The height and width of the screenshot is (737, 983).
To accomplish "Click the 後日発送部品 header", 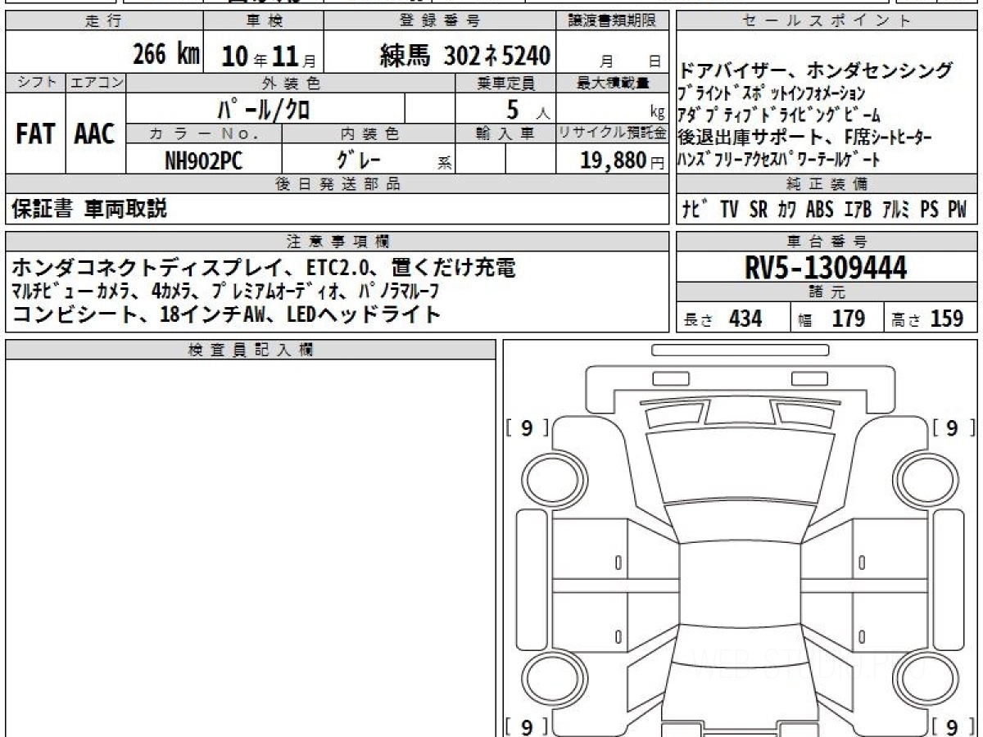I will pyautogui.click(x=337, y=184).
